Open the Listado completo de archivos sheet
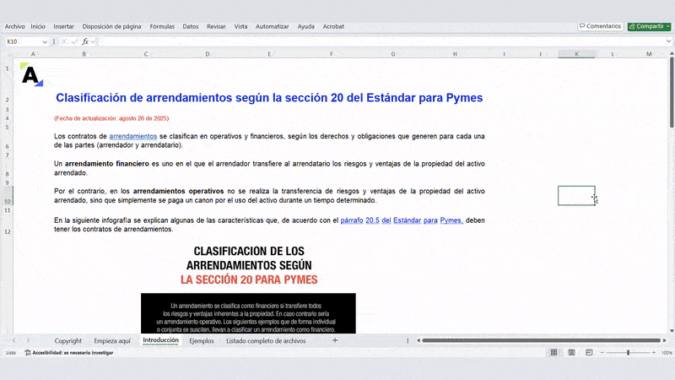Viewport: 675px width, 380px height. (266, 340)
